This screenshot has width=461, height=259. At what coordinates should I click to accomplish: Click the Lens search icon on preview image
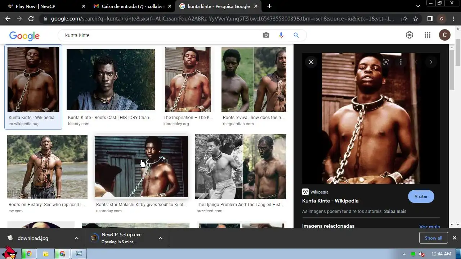pyautogui.click(x=386, y=62)
